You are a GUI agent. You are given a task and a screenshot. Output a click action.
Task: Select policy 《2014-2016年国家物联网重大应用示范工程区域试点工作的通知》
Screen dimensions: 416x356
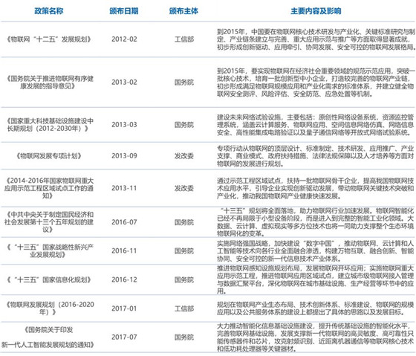(x=49, y=188)
